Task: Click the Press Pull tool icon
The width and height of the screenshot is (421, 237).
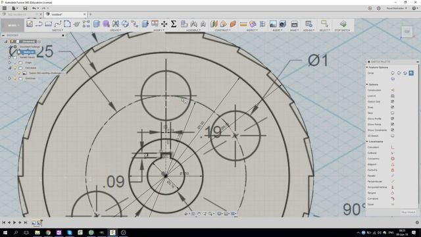Action: pos(145,24)
